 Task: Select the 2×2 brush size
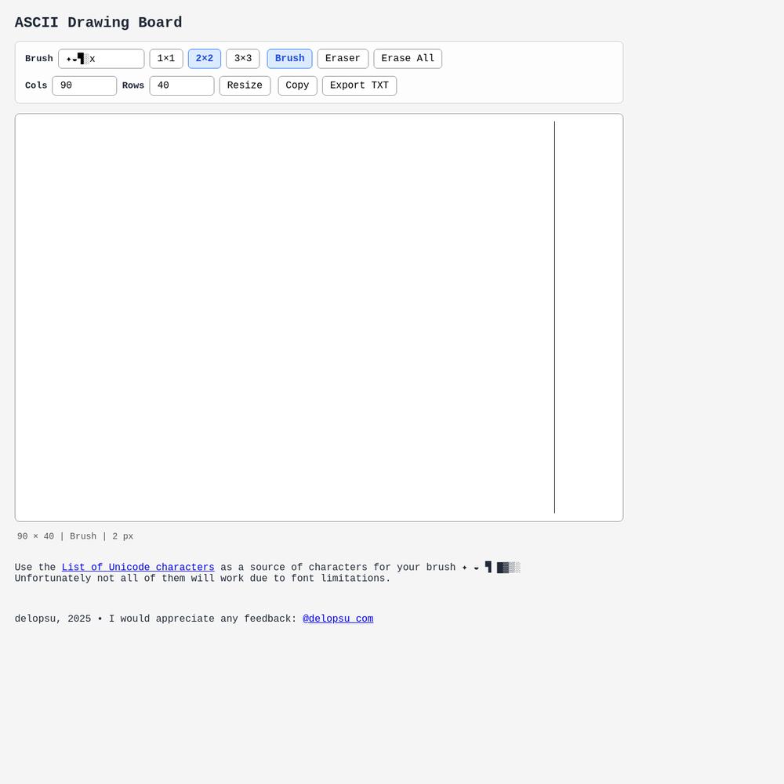tap(205, 59)
